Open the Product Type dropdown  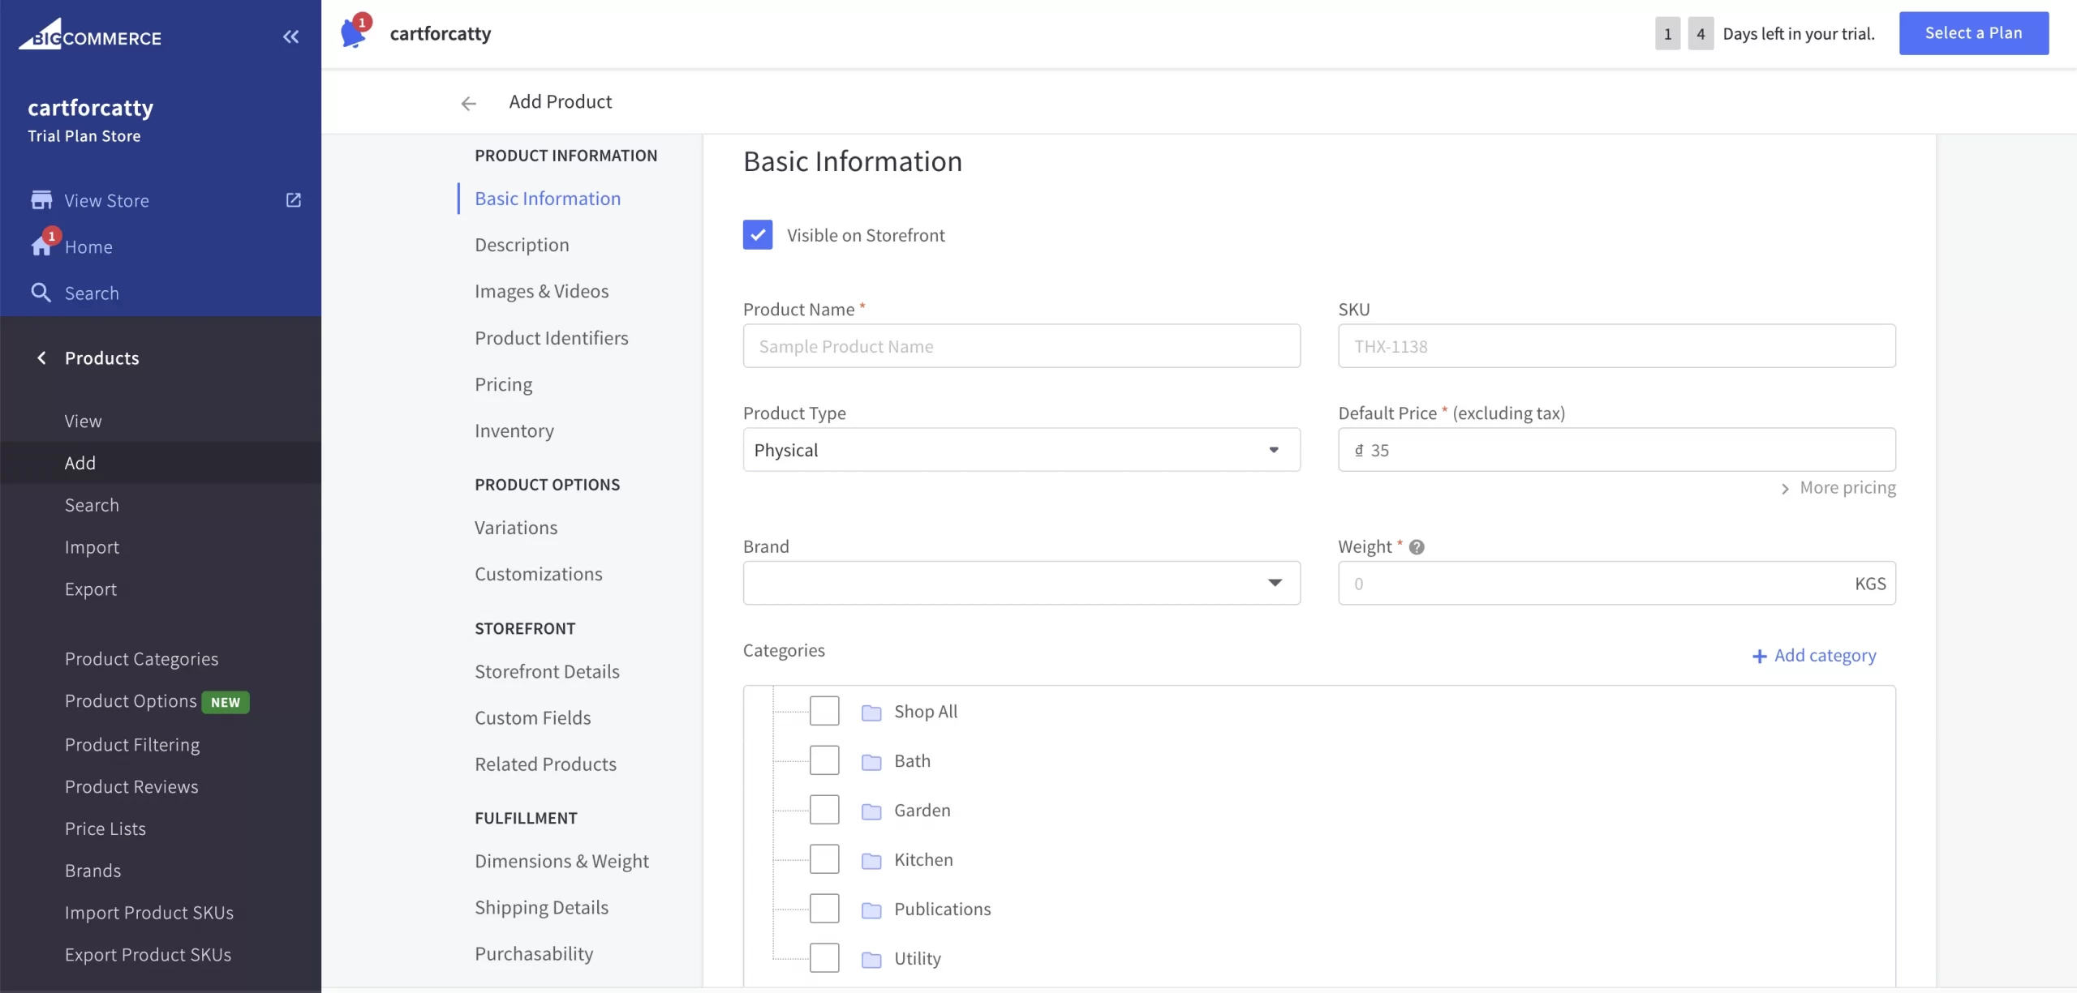click(1021, 450)
